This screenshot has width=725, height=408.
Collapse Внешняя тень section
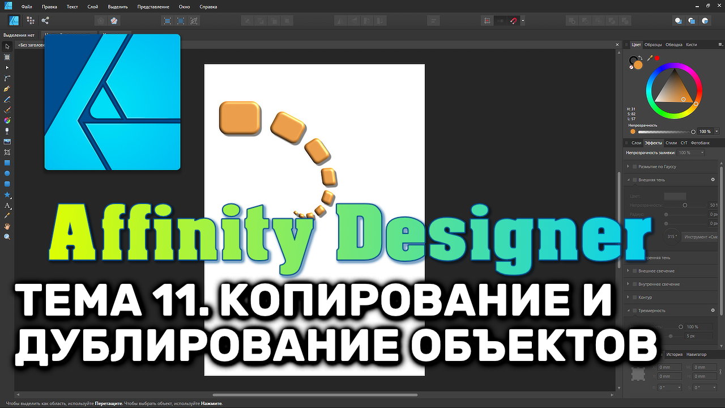[x=628, y=180]
